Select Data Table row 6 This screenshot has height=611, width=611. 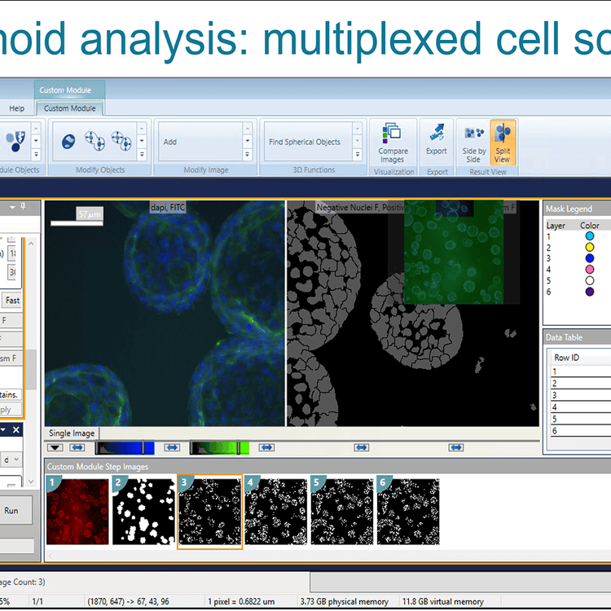(x=581, y=431)
